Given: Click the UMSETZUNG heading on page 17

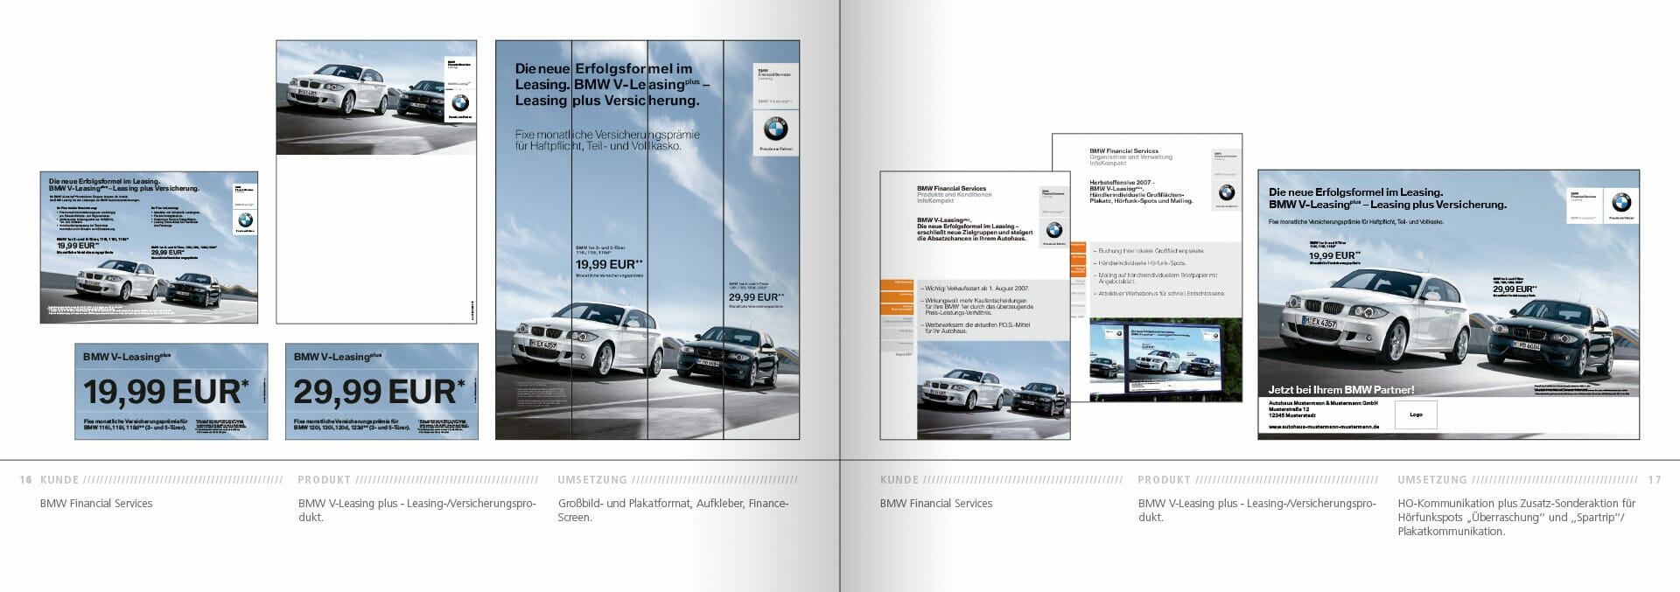Looking at the screenshot, I should click(1431, 480).
